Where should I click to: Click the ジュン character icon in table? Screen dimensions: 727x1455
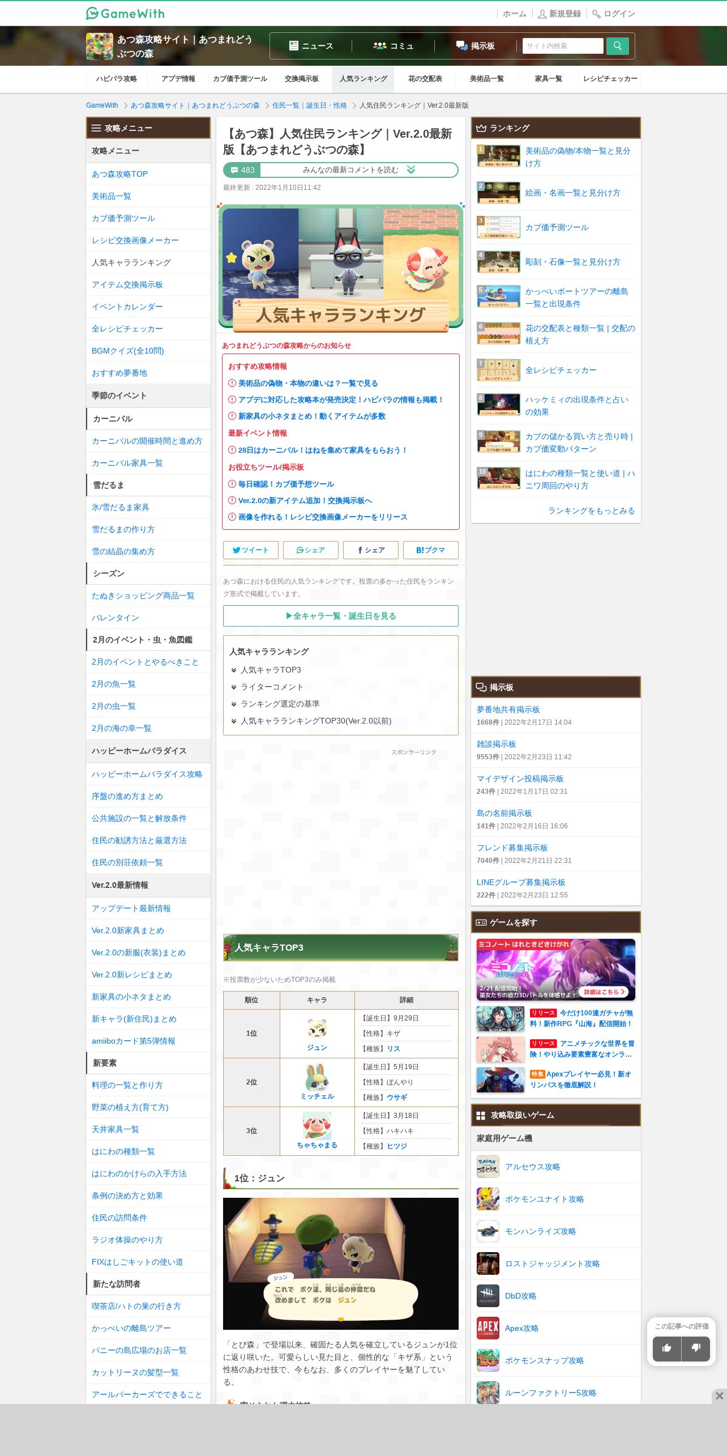pos(317,1028)
